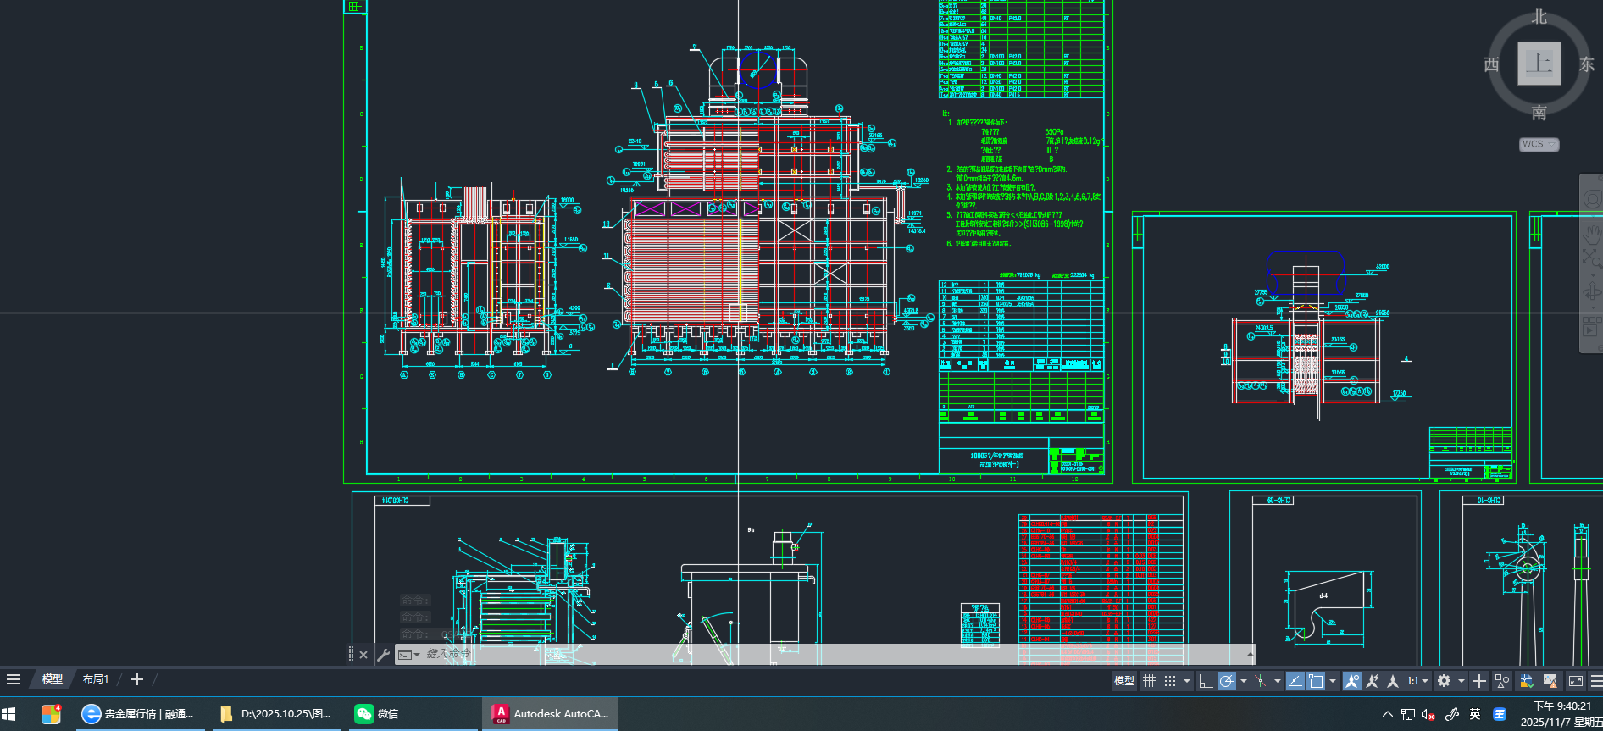1603x731 pixels.
Task: Open D:\2025.10.25 folder taskbar window
Action: [277, 714]
